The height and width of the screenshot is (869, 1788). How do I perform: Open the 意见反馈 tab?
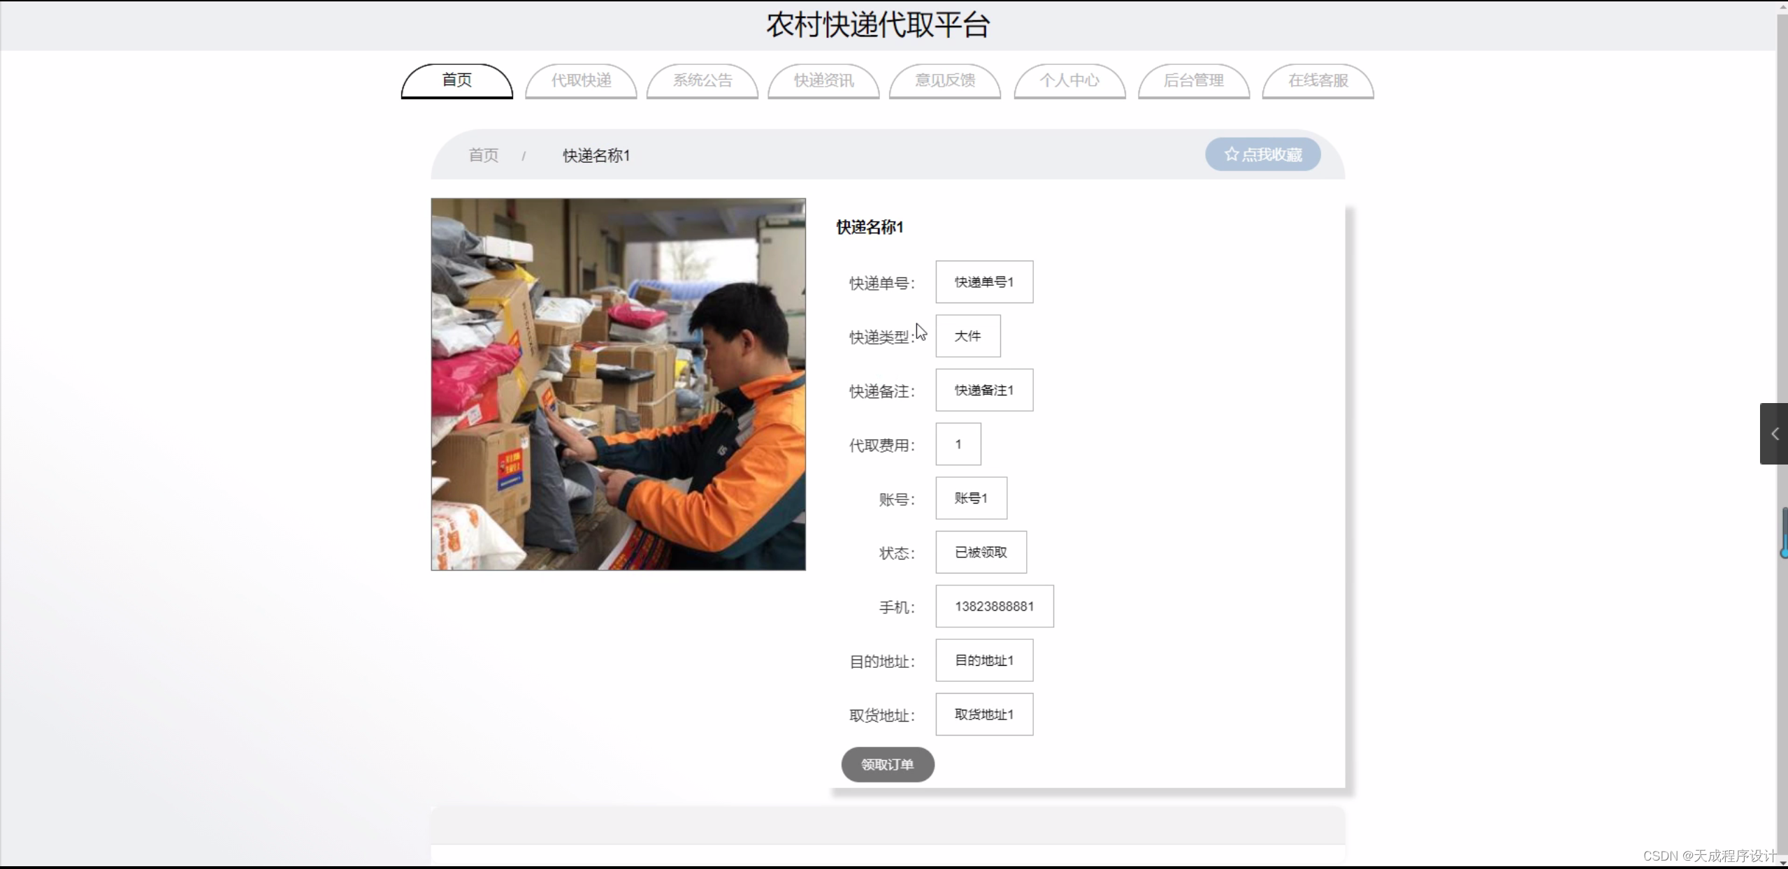pos(945,81)
